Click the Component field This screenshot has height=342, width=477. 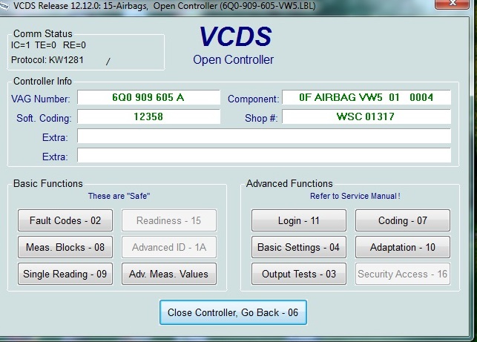point(366,97)
